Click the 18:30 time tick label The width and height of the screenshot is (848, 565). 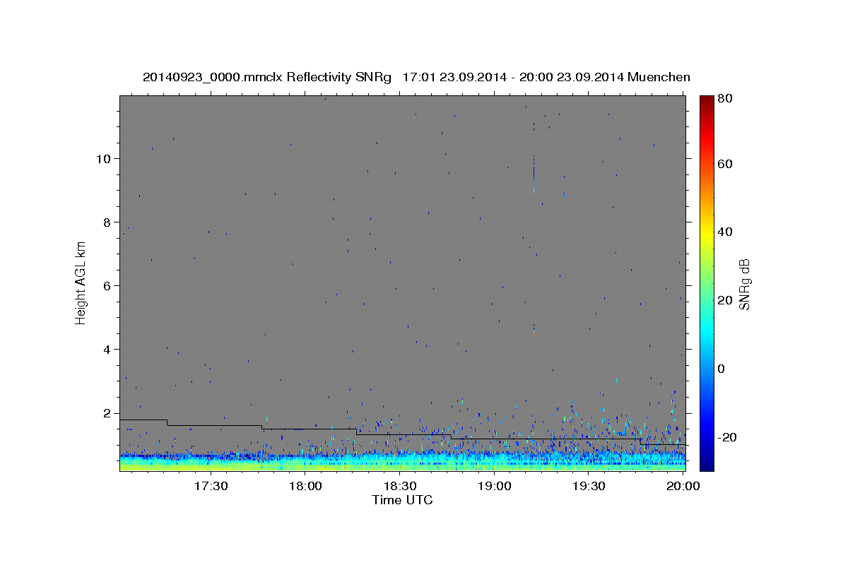tap(400, 486)
